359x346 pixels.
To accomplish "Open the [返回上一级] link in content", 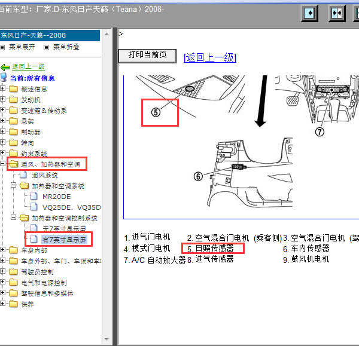I will click(210, 57).
